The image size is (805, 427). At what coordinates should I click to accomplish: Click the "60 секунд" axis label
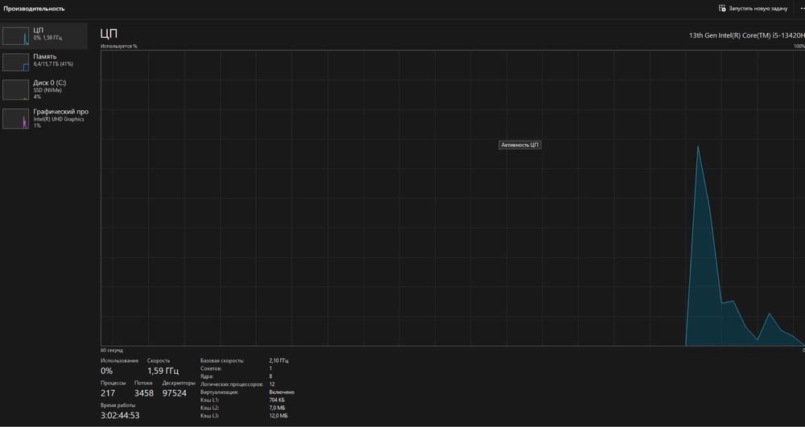coord(112,350)
